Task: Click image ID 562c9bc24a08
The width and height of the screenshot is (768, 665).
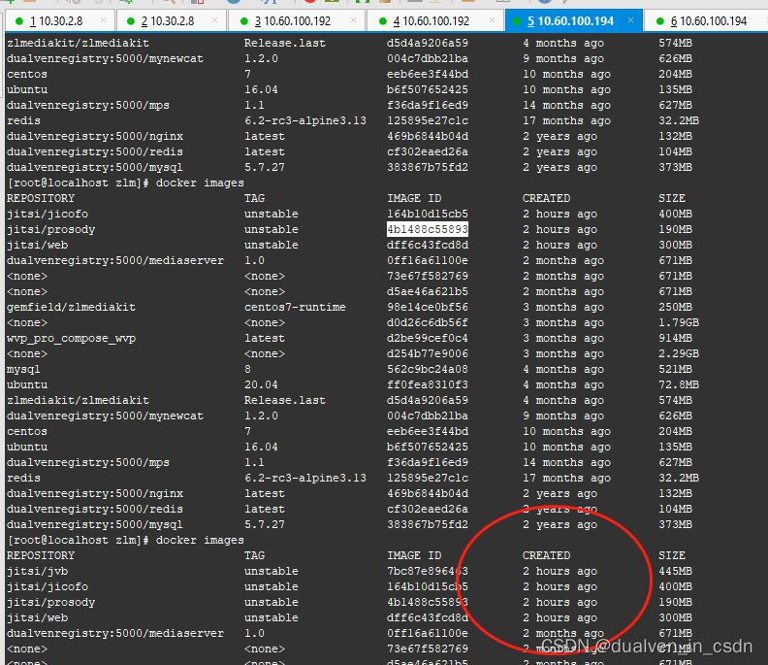Action: tap(427, 369)
